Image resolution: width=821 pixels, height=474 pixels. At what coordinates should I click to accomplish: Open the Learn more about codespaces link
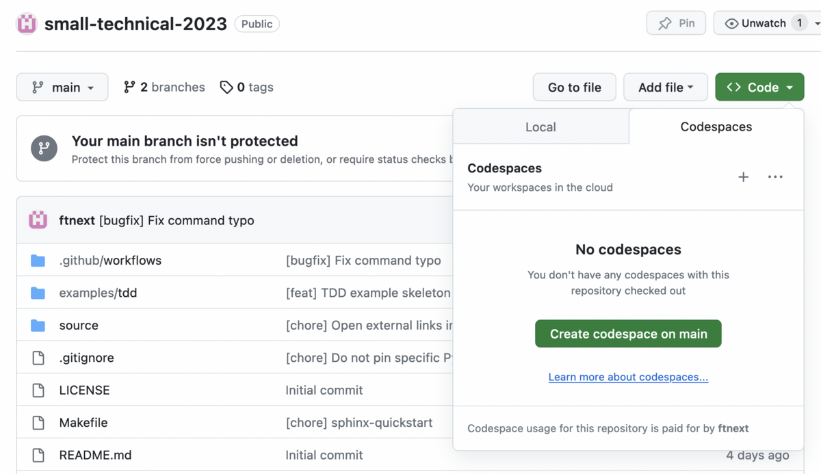(627, 377)
